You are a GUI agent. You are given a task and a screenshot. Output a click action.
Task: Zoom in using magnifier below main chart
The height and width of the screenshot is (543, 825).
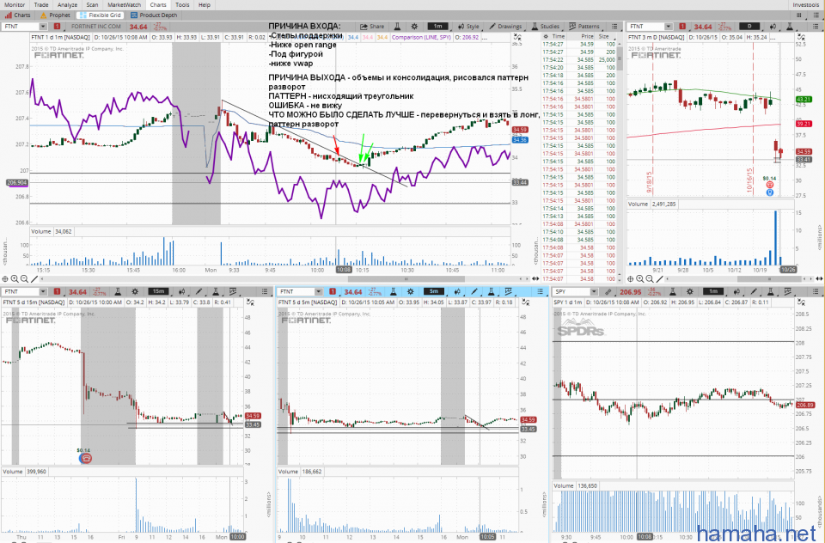(x=15, y=279)
